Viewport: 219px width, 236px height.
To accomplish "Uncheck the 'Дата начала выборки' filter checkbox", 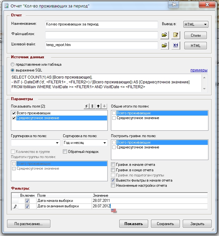I will (27, 201).
